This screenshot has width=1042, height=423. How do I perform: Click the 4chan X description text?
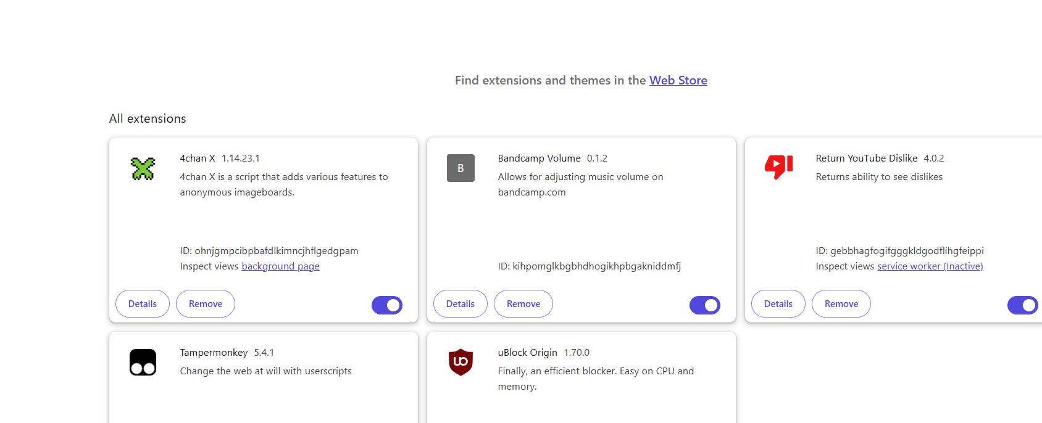coord(284,184)
